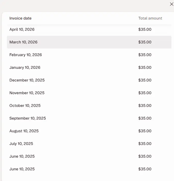This screenshot has width=174, height=181.
Task: Click the $35.00 amount for April 10, 2026
Action: pos(145,29)
